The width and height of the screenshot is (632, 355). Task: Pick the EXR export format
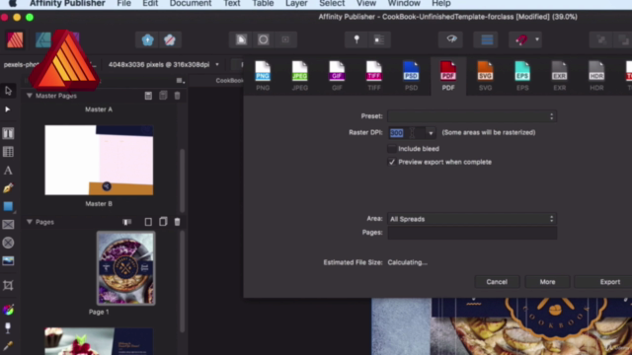[560, 75]
